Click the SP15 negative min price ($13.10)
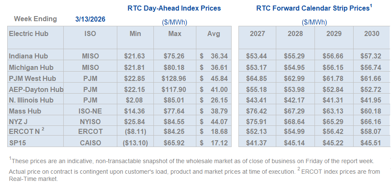 tap(135, 143)
